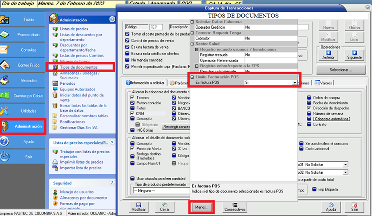Open the 'Es factura POS' dropdown
372x216 pixels.
click(x=295, y=83)
